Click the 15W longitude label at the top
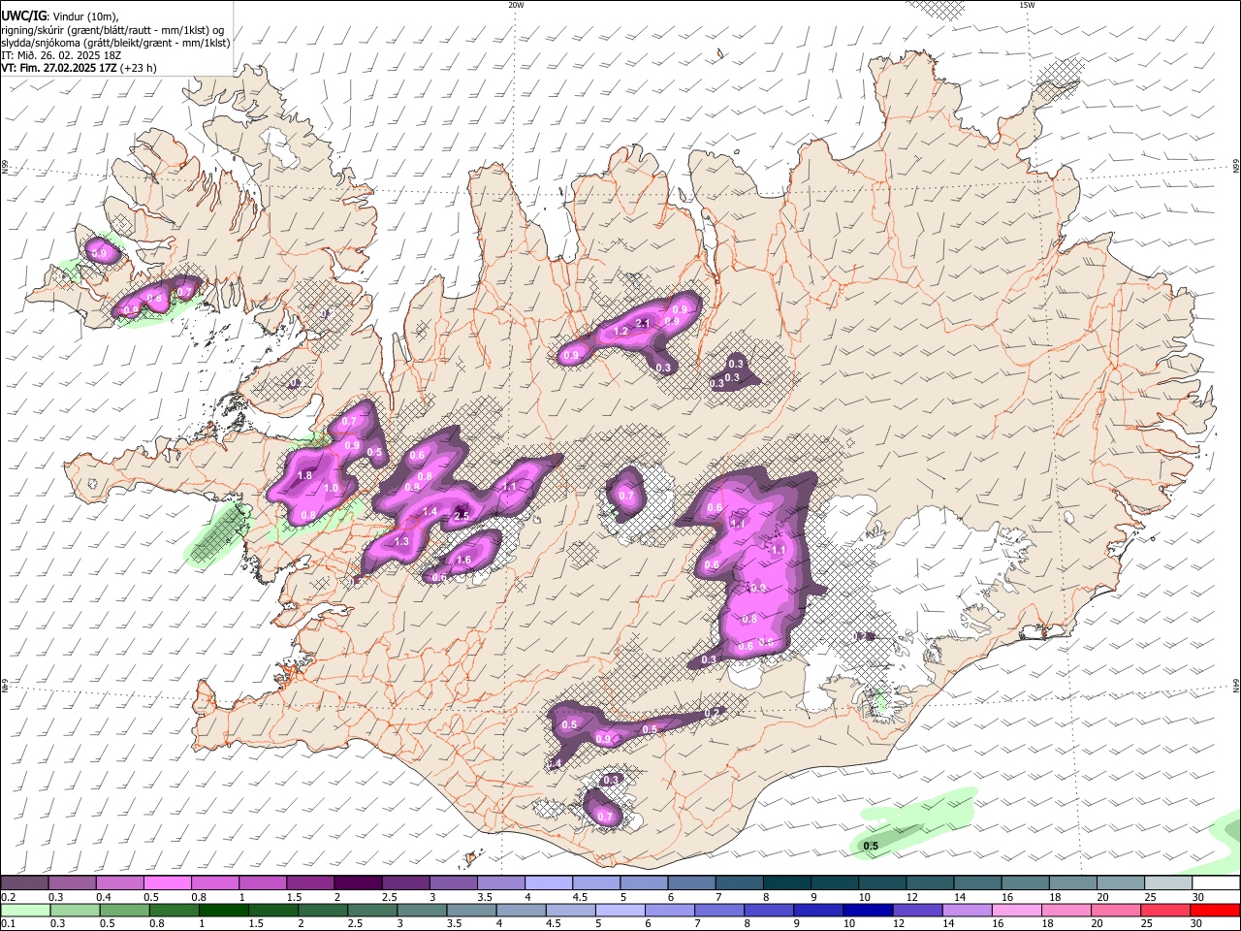This screenshot has height=931, width=1241. click(1027, 5)
